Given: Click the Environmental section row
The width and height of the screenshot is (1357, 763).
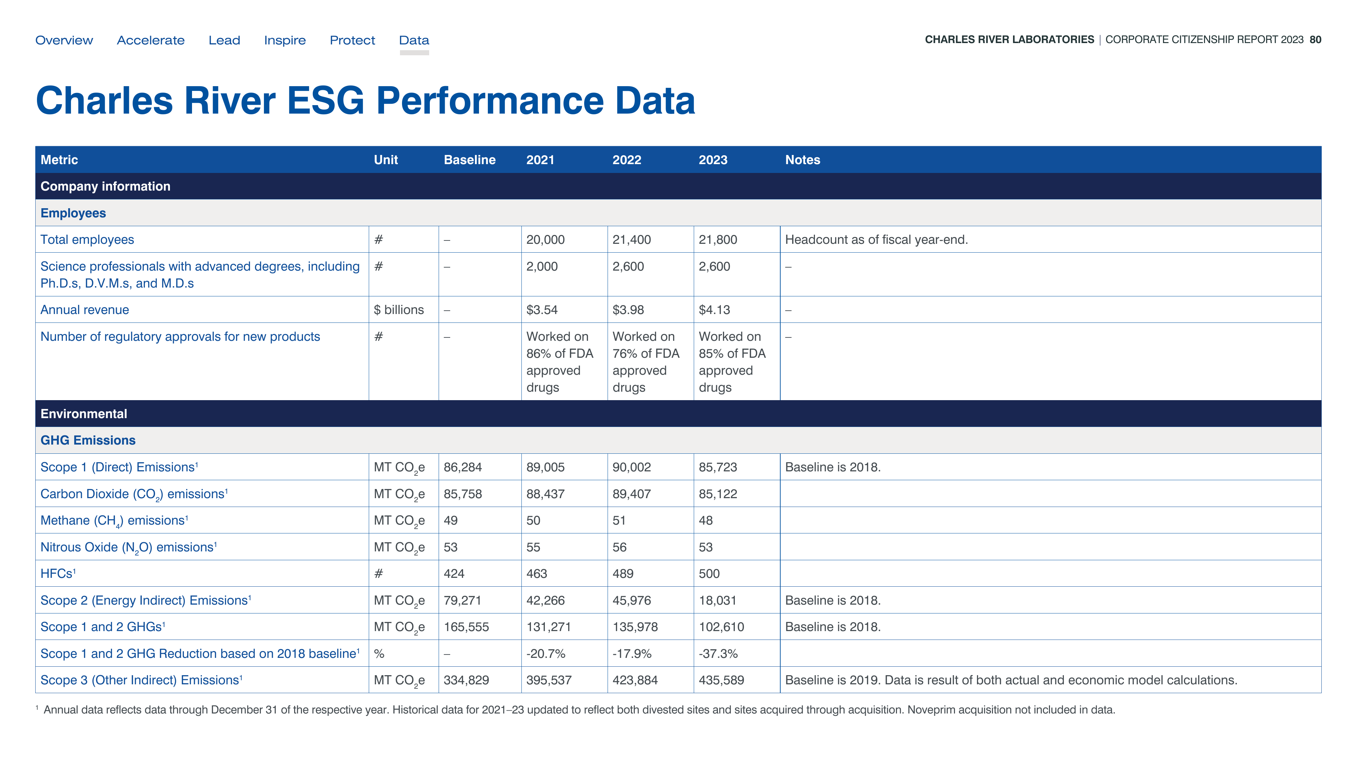Looking at the screenshot, I should click(x=678, y=414).
